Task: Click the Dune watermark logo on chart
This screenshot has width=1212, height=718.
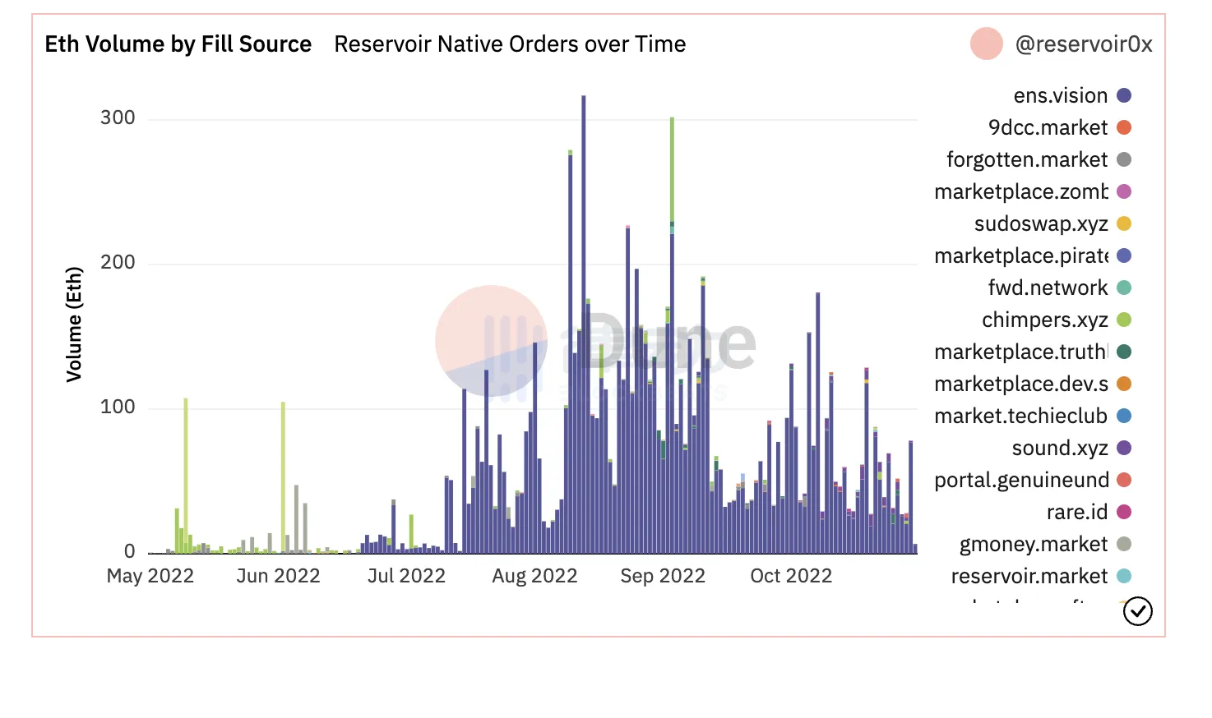Action: pyautogui.click(x=491, y=341)
